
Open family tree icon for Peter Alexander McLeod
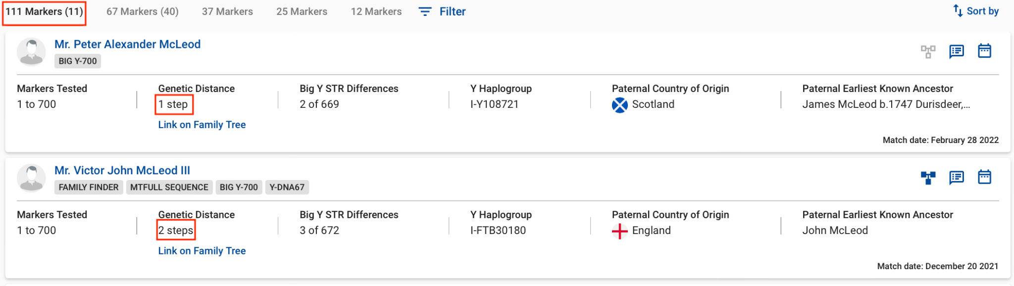[x=928, y=51]
